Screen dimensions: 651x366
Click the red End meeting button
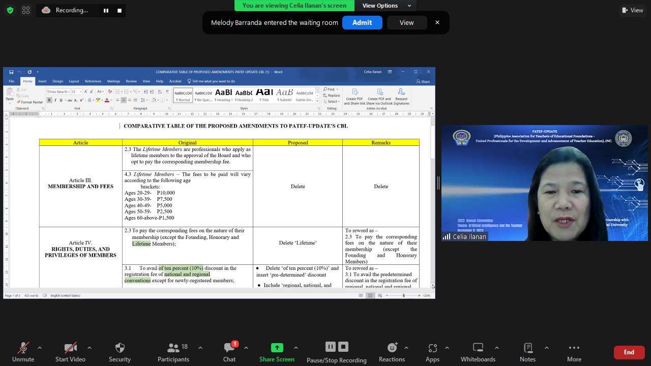[629, 352]
